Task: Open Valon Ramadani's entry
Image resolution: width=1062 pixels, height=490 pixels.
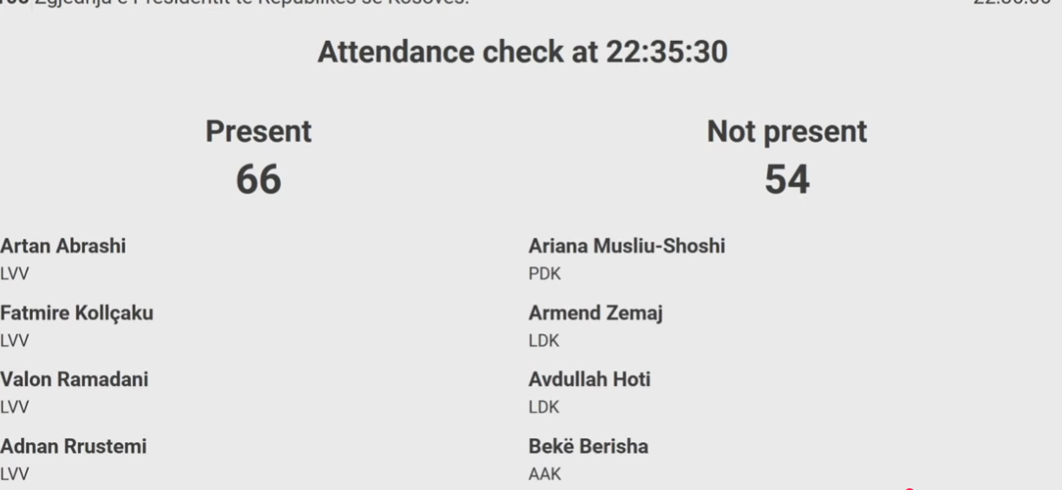Action: [x=73, y=380]
